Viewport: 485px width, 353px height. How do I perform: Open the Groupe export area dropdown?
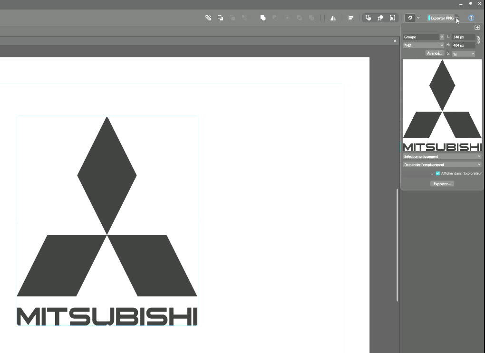tap(423, 37)
